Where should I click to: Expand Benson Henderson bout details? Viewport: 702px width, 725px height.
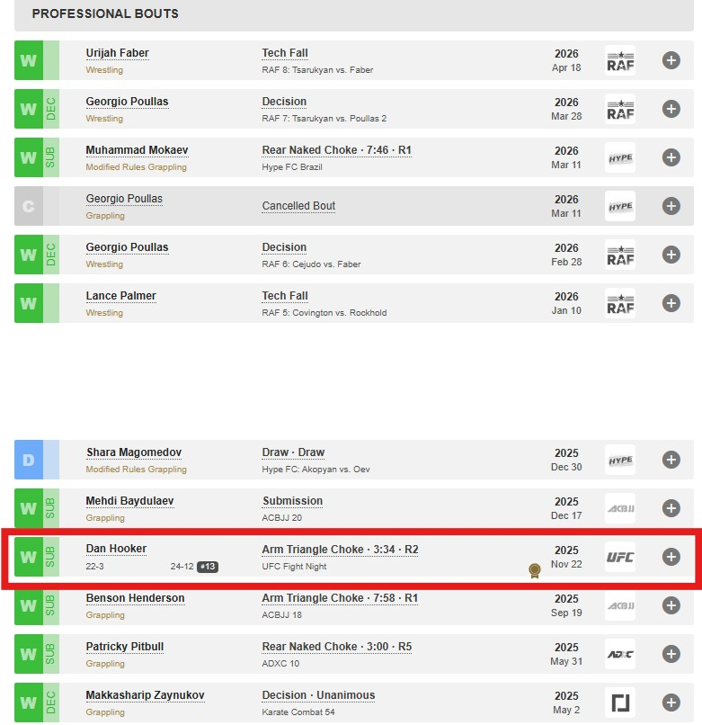click(671, 605)
